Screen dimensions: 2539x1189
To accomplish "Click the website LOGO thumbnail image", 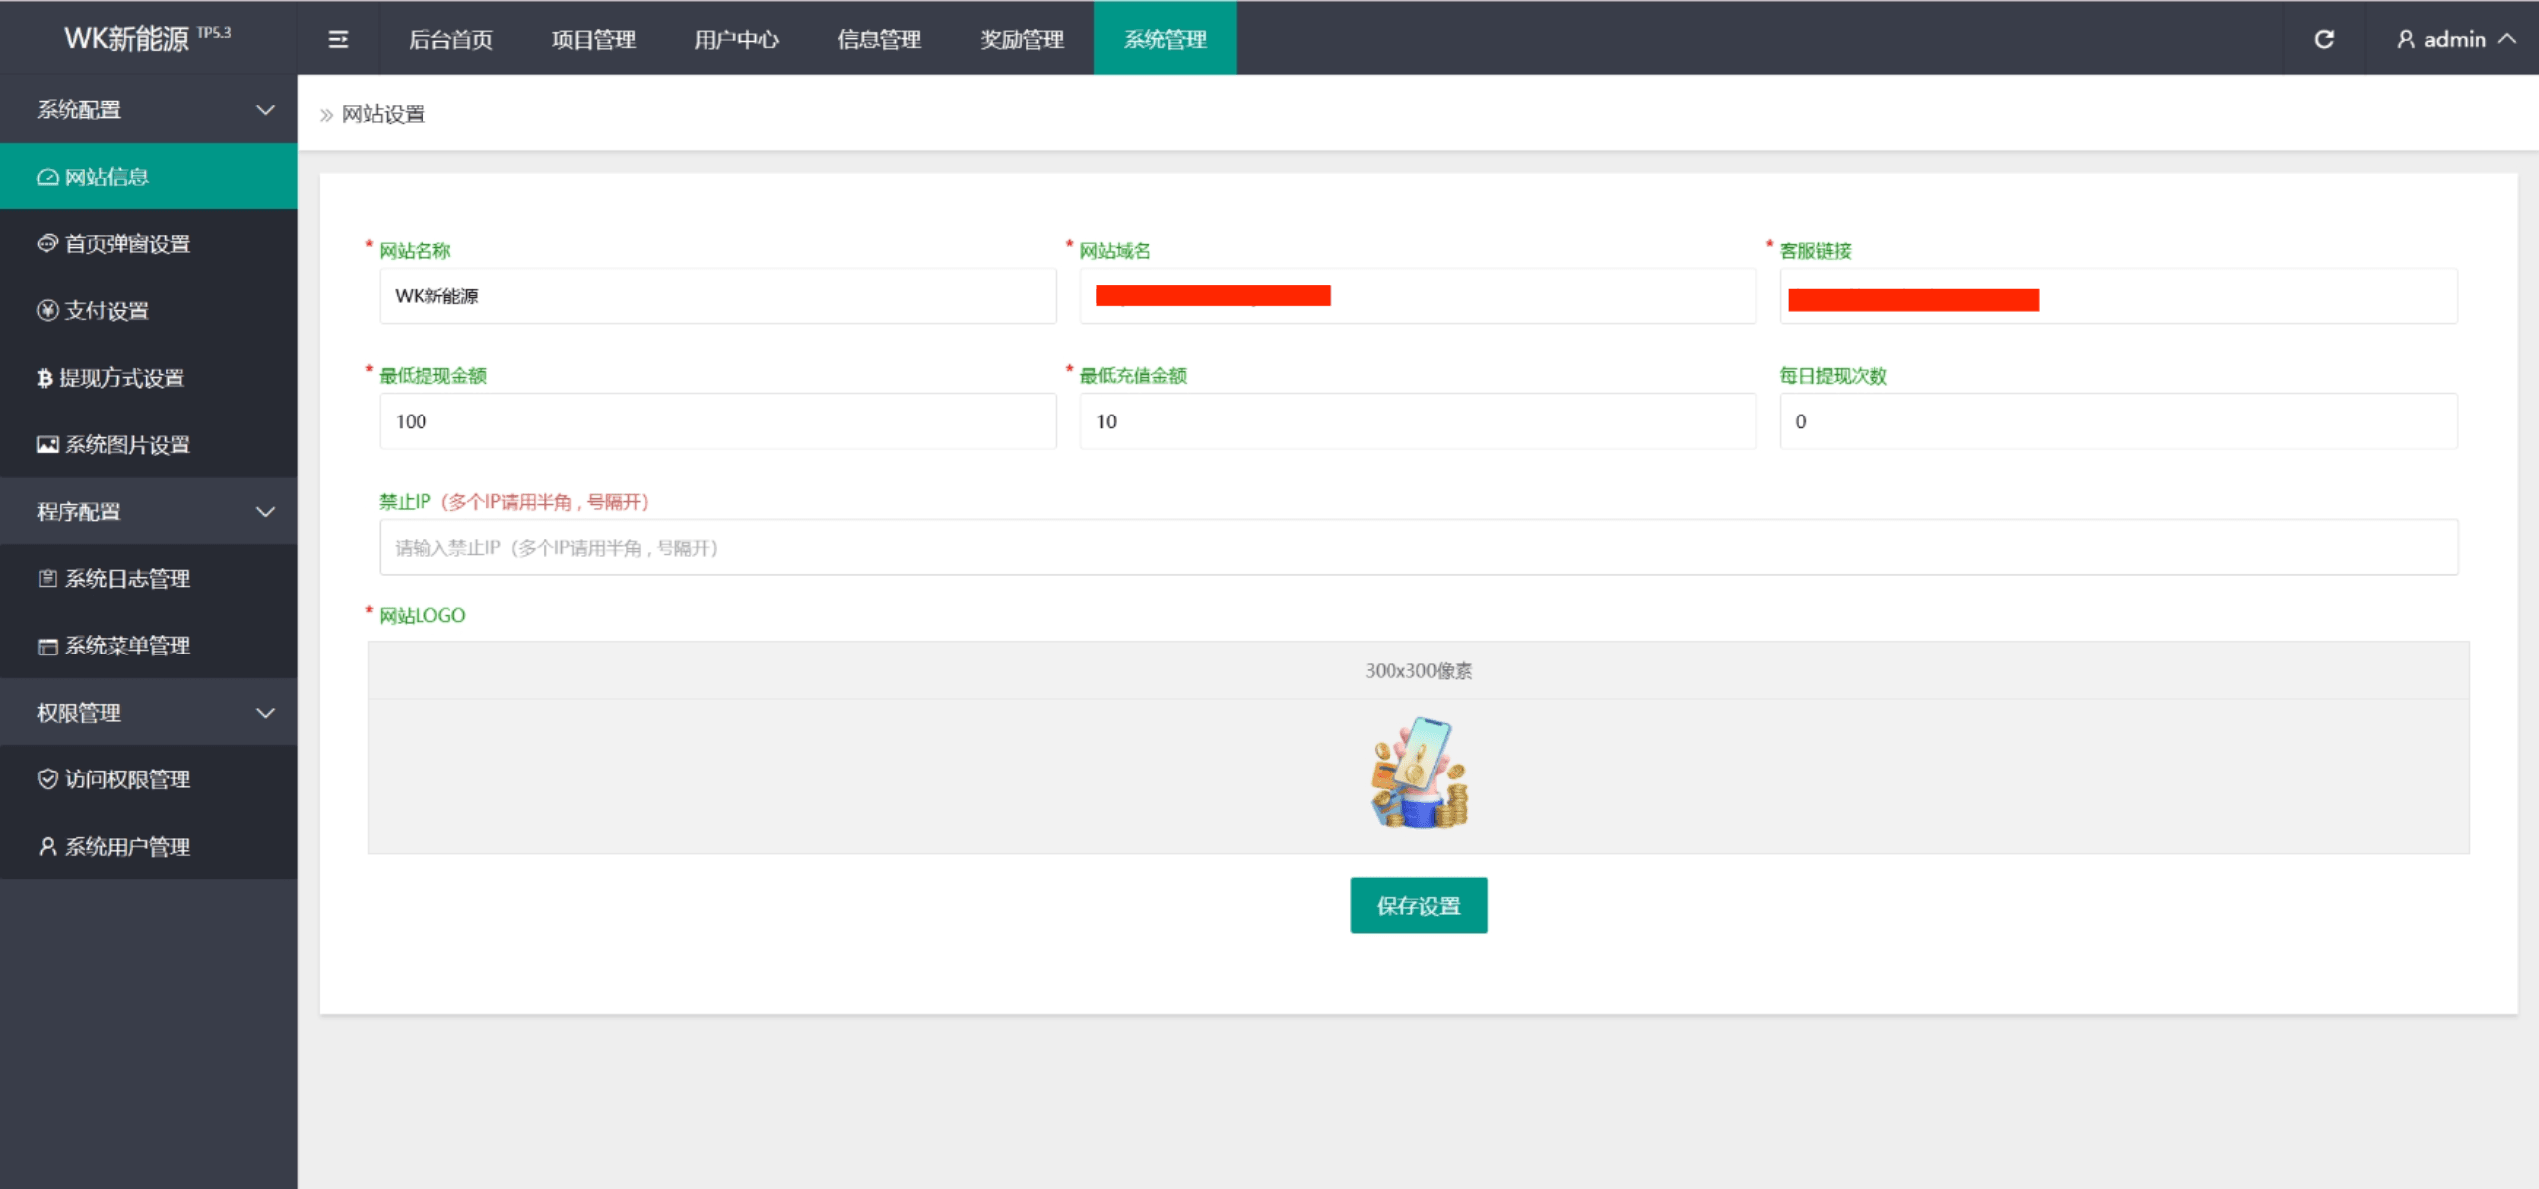I will pos(1418,773).
